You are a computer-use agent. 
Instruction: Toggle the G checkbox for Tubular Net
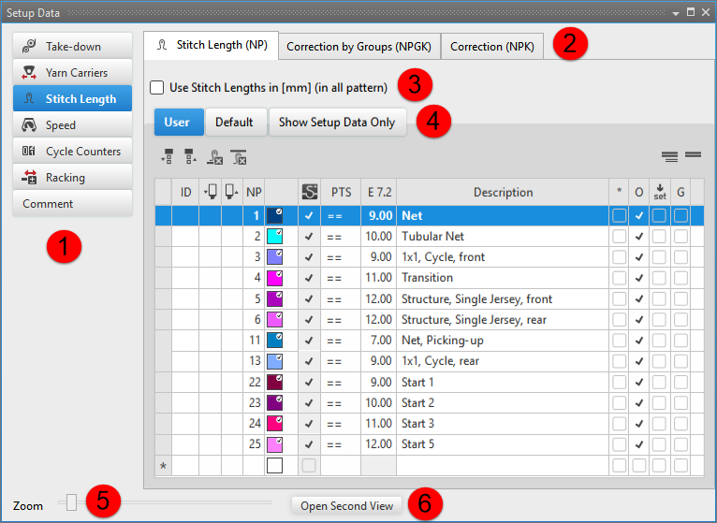680,237
